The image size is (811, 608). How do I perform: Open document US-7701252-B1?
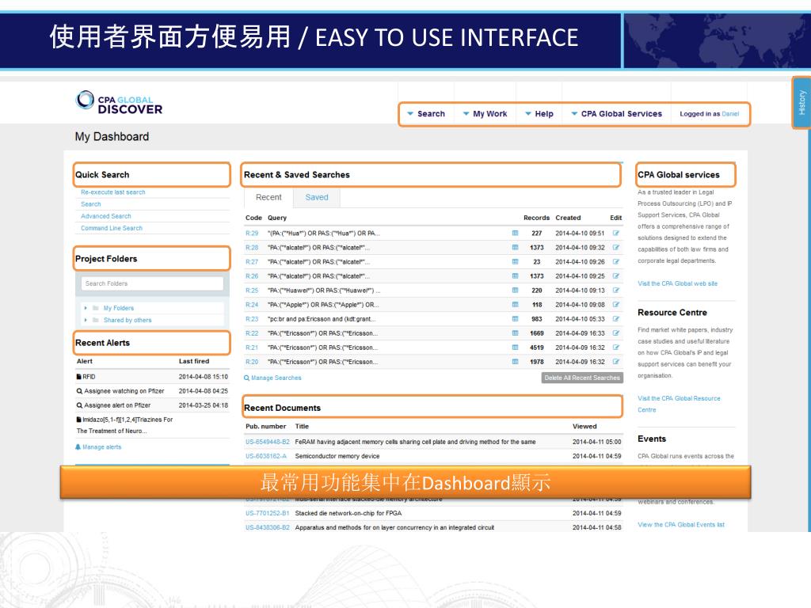click(267, 513)
